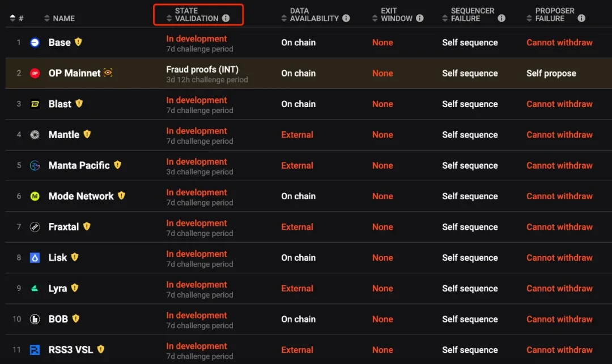Click the yellow shield badge beside Fraxtal

pos(87,226)
